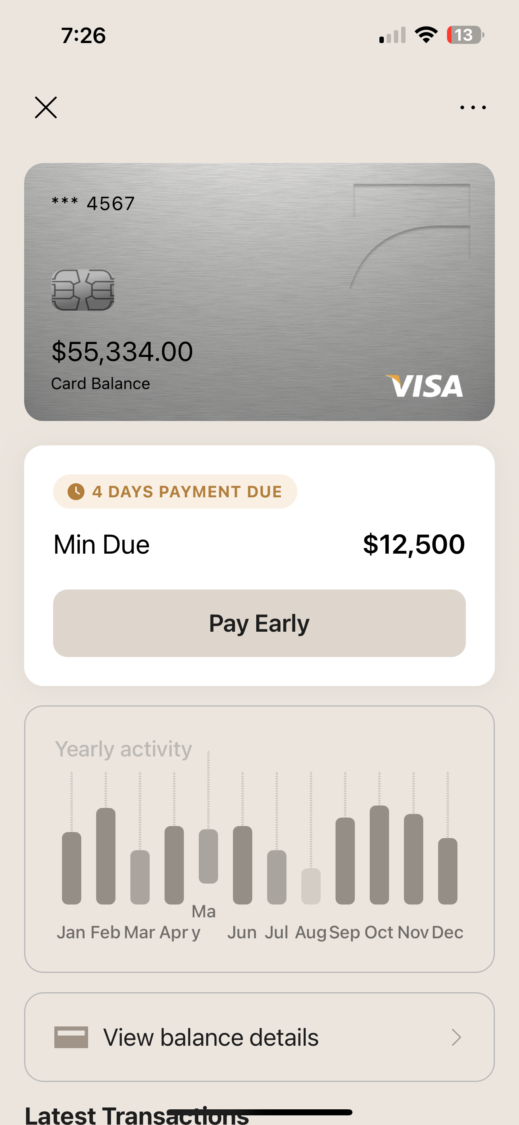Screen dimensions: 519x1125
Task: Tap the card icon beside View balance details
Action: [71, 1037]
